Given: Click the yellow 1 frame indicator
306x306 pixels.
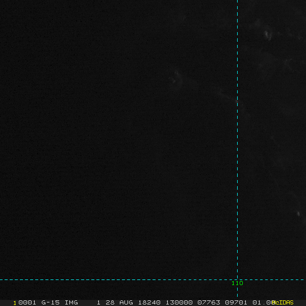Looking at the screenshot, I should (x=15, y=303).
